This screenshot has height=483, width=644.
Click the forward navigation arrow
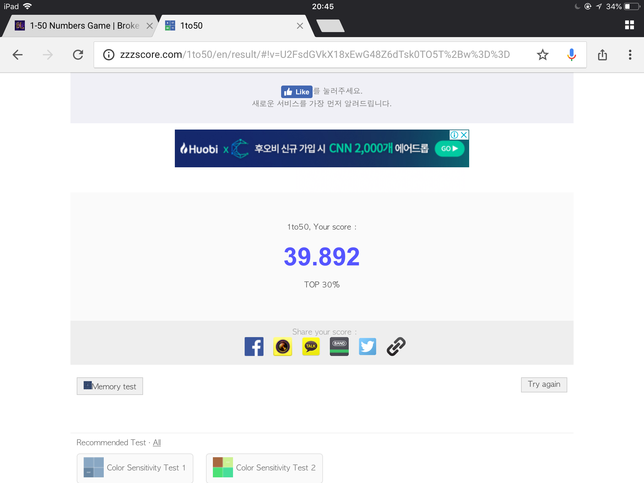(x=48, y=55)
